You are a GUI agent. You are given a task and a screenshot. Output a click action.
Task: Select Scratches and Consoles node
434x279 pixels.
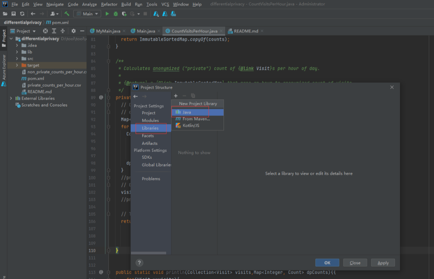pyautogui.click(x=44, y=105)
